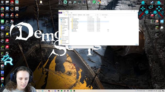
Task: Switch Explorer to details view layout icon
Action: [136, 44]
